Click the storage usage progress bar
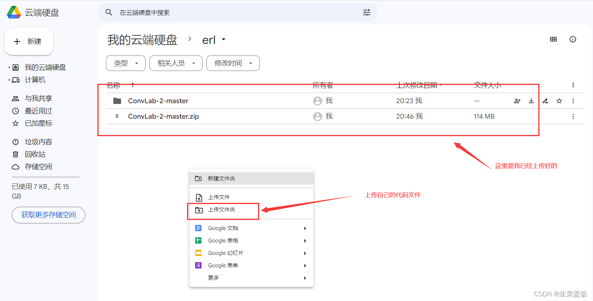The image size is (593, 301). [46, 177]
